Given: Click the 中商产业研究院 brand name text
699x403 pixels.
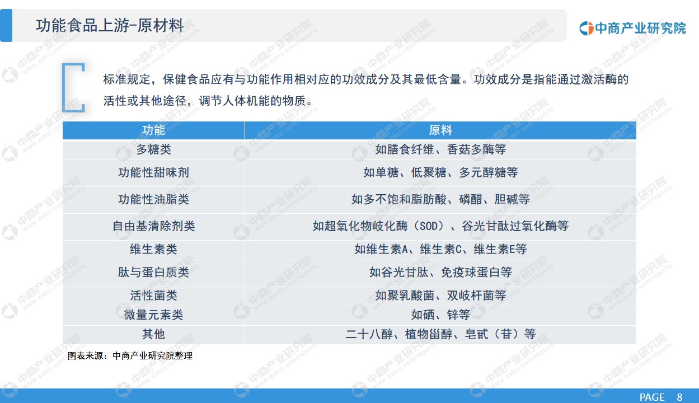Looking at the screenshot, I should (x=640, y=28).
